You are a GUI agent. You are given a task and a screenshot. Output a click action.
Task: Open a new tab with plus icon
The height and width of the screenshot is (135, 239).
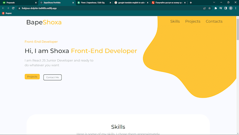tap(191, 2)
